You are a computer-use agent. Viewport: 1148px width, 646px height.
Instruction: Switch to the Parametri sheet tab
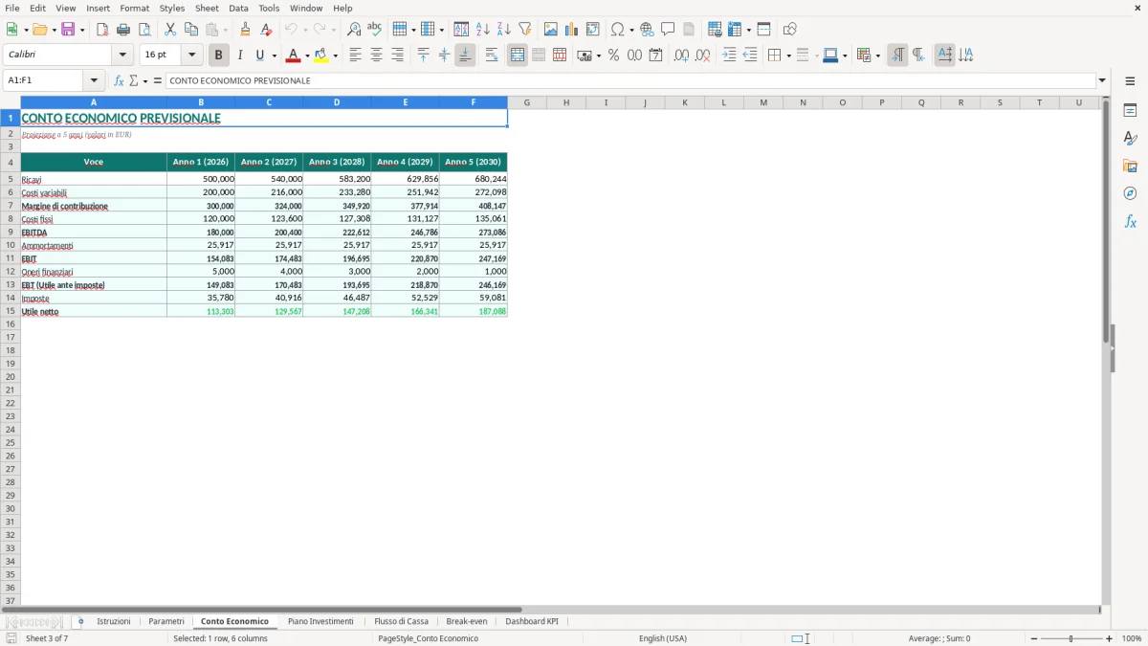point(166,622)
